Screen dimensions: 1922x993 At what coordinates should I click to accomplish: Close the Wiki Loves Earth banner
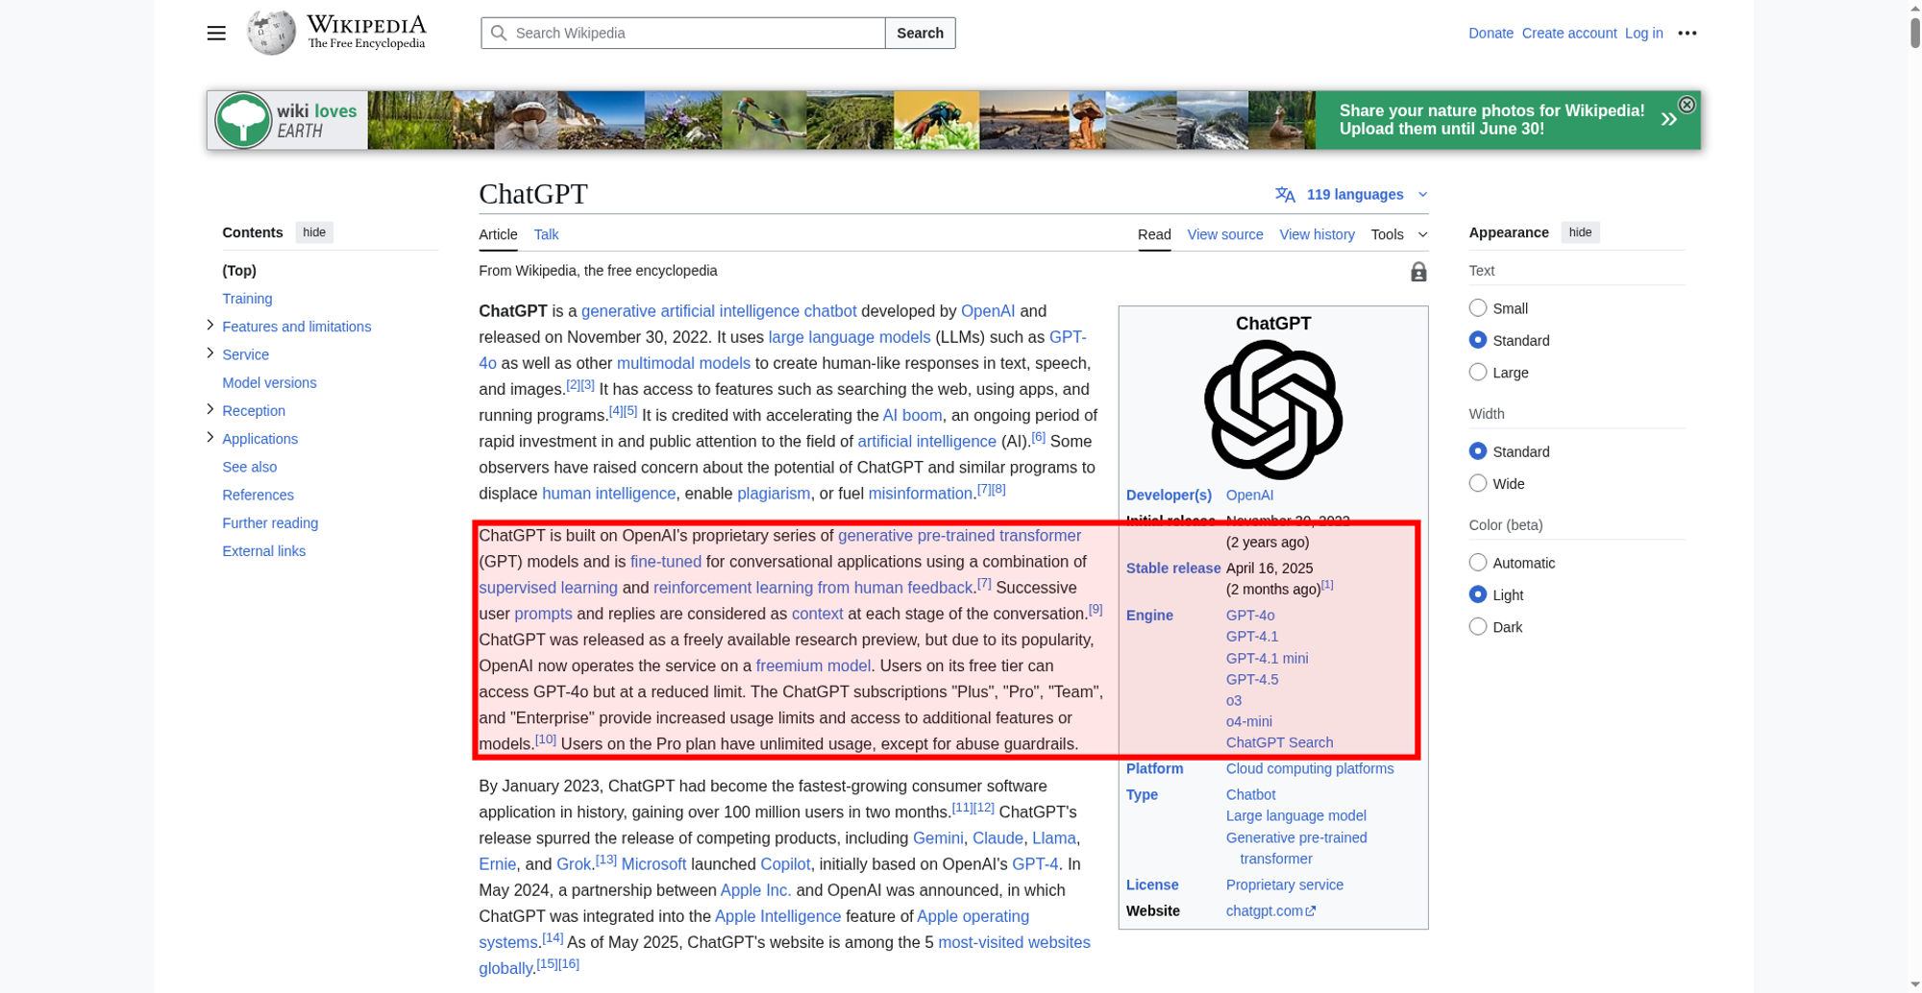(x=1687, y=105)
